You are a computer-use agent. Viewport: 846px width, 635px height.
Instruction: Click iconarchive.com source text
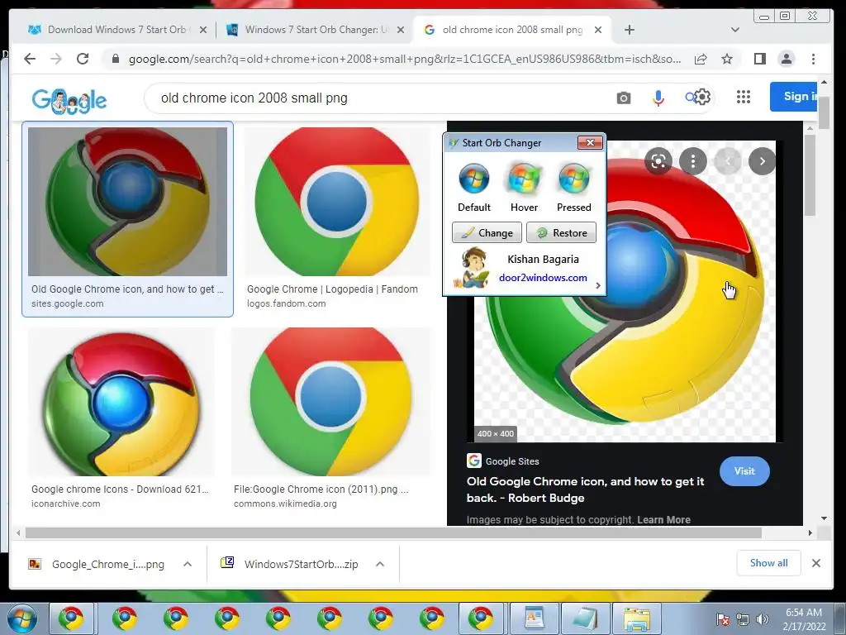click(66, 504)
